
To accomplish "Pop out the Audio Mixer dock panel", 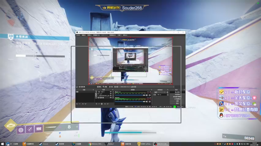I will point(152,90).
